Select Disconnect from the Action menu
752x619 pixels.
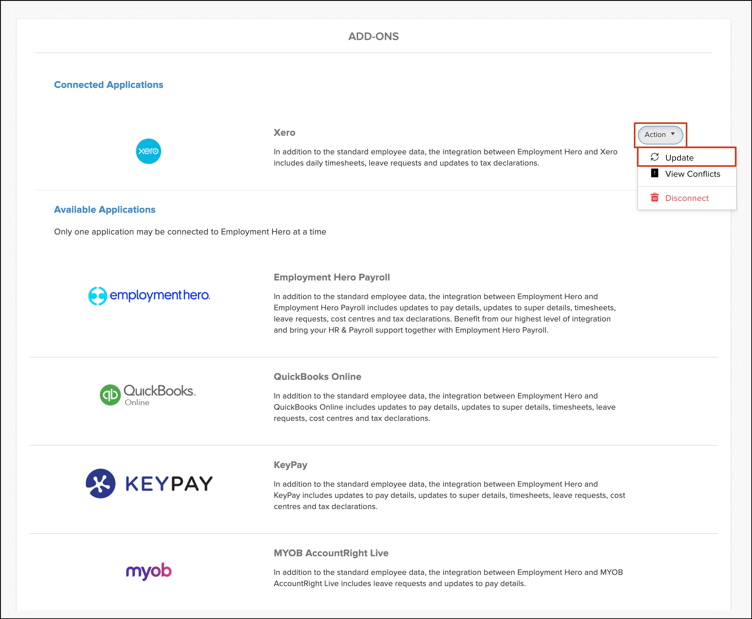click(687, 198)
